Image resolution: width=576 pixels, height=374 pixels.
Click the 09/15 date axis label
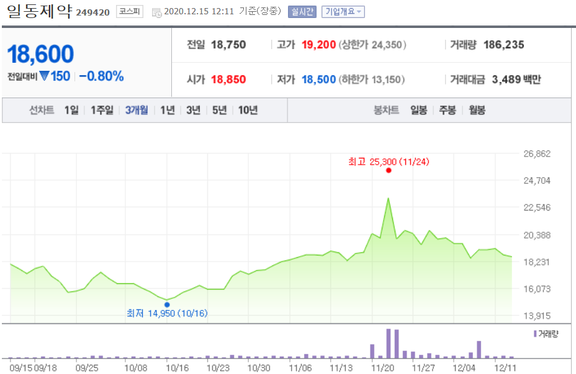(x=21, y=368)
